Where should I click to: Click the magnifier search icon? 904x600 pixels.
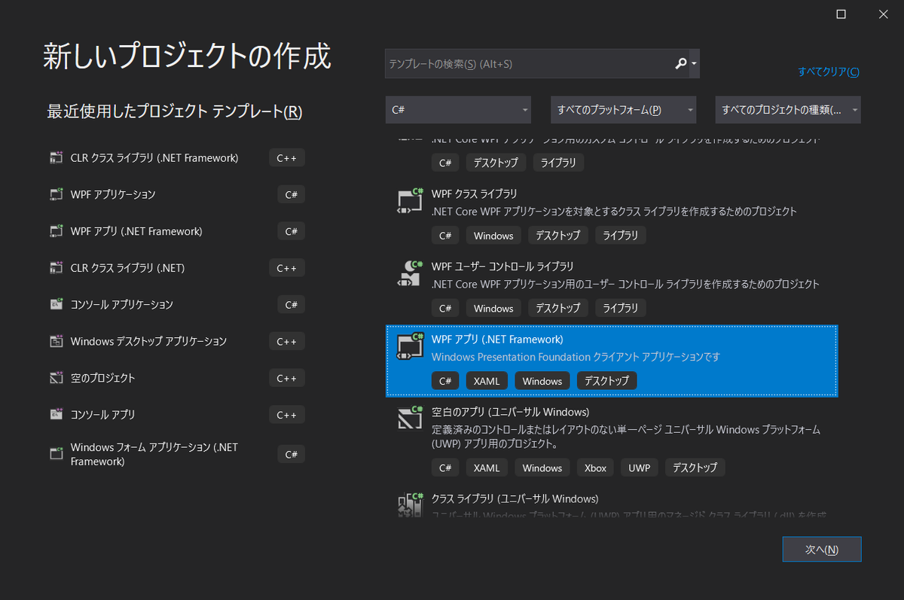tap(681, 64)
